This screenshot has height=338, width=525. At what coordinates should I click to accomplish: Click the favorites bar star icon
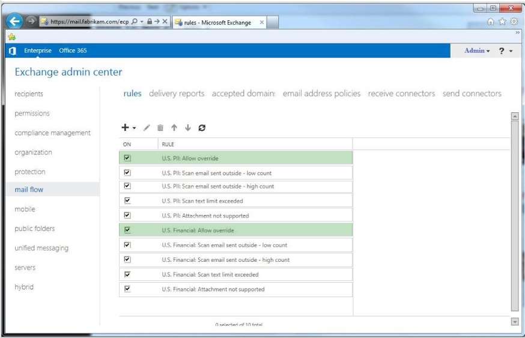pos(12,37)
